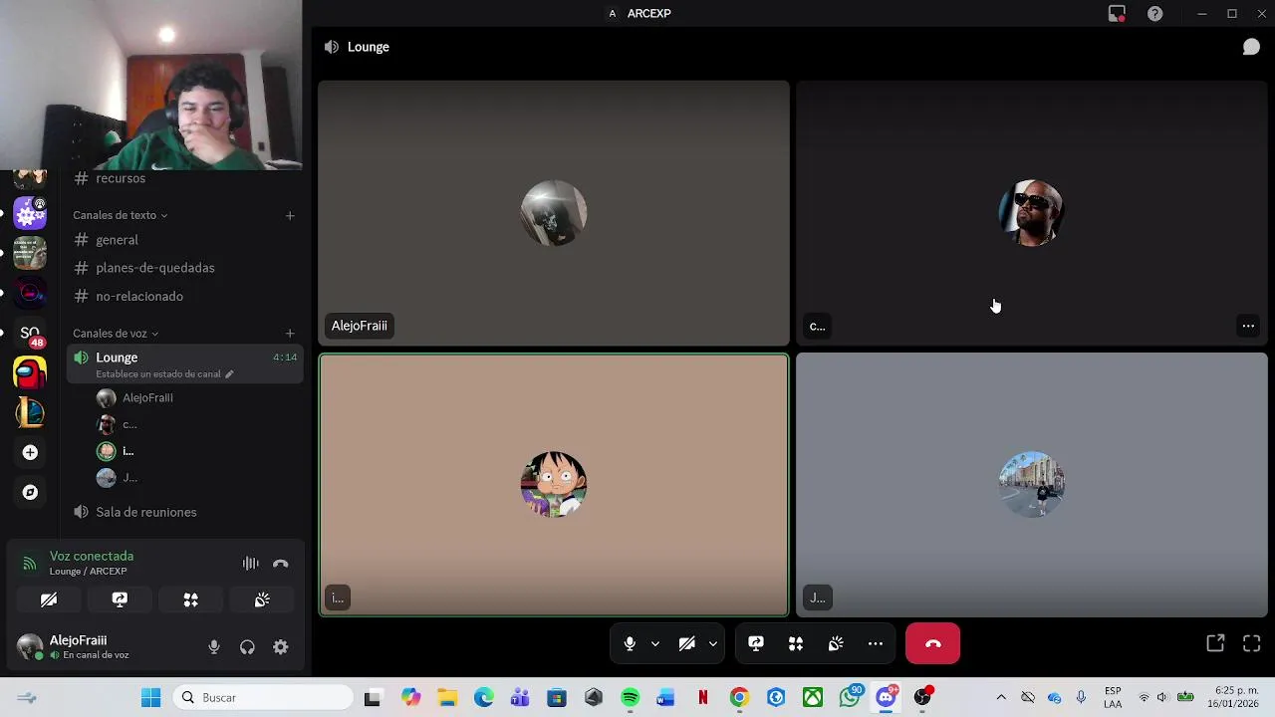Open Windows Start menu
The image size is (1275, 717).
150,698
